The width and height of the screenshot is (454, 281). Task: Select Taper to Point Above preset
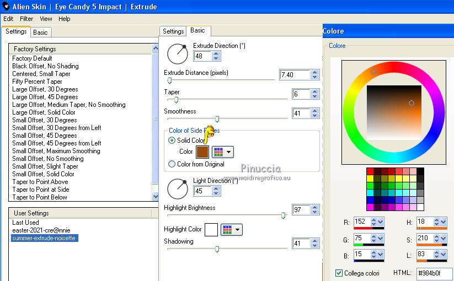tap(40, 182)
